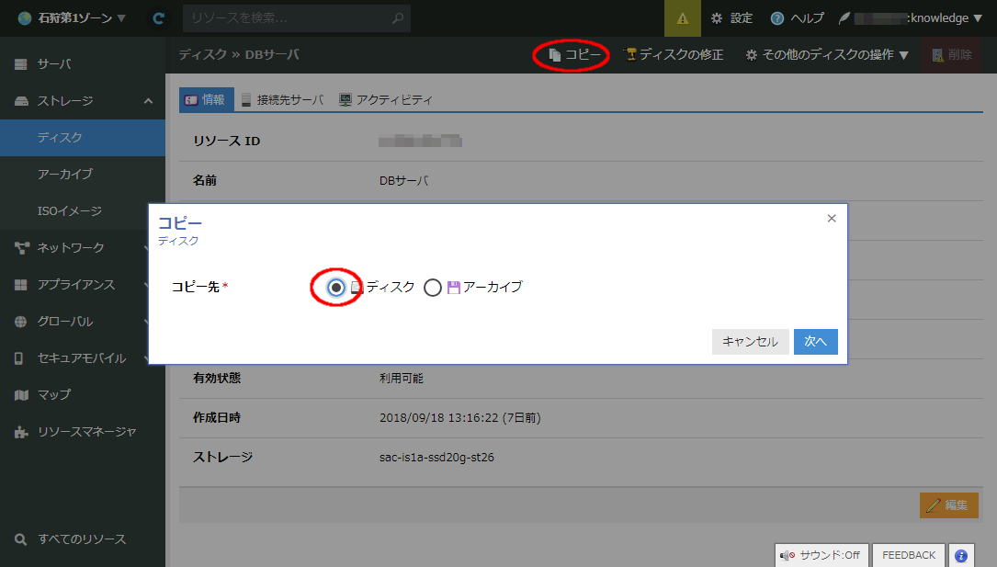This screenshot has height=567, width=997.
Task: Switch to the アクティビティ tab
Action: 386,100
